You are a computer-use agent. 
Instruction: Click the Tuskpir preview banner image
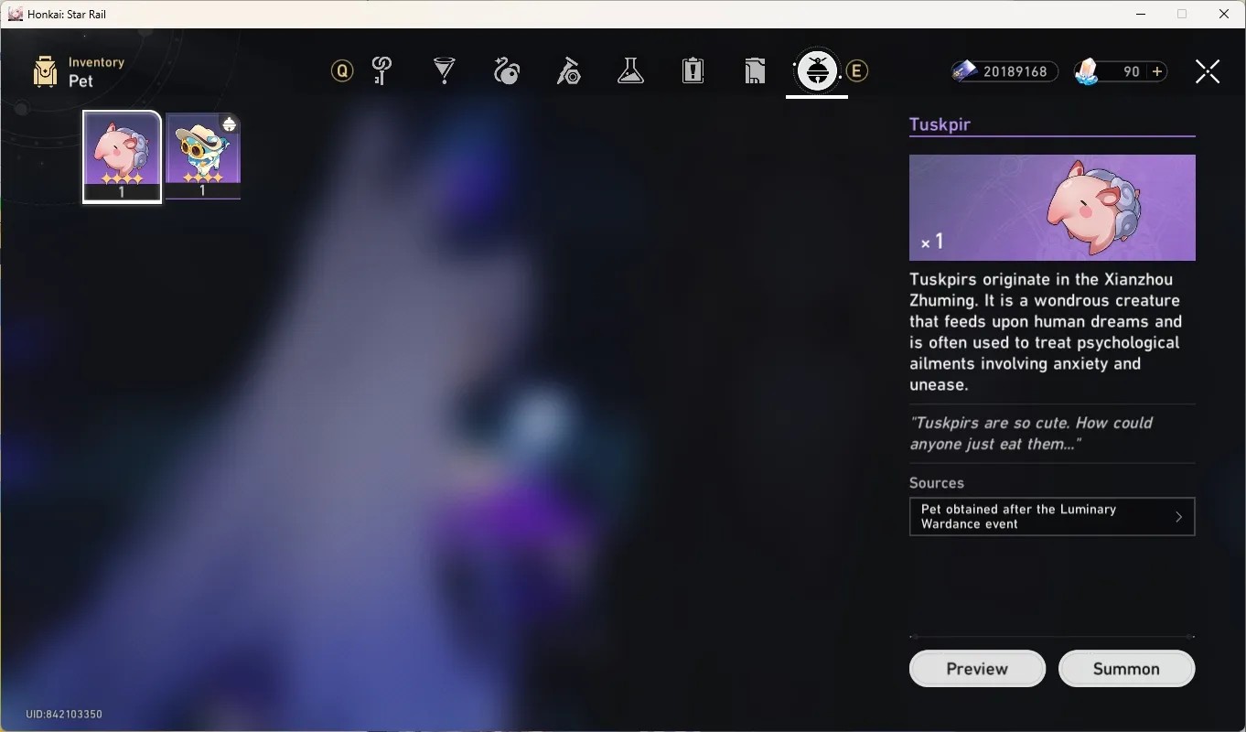point(1052,208)
